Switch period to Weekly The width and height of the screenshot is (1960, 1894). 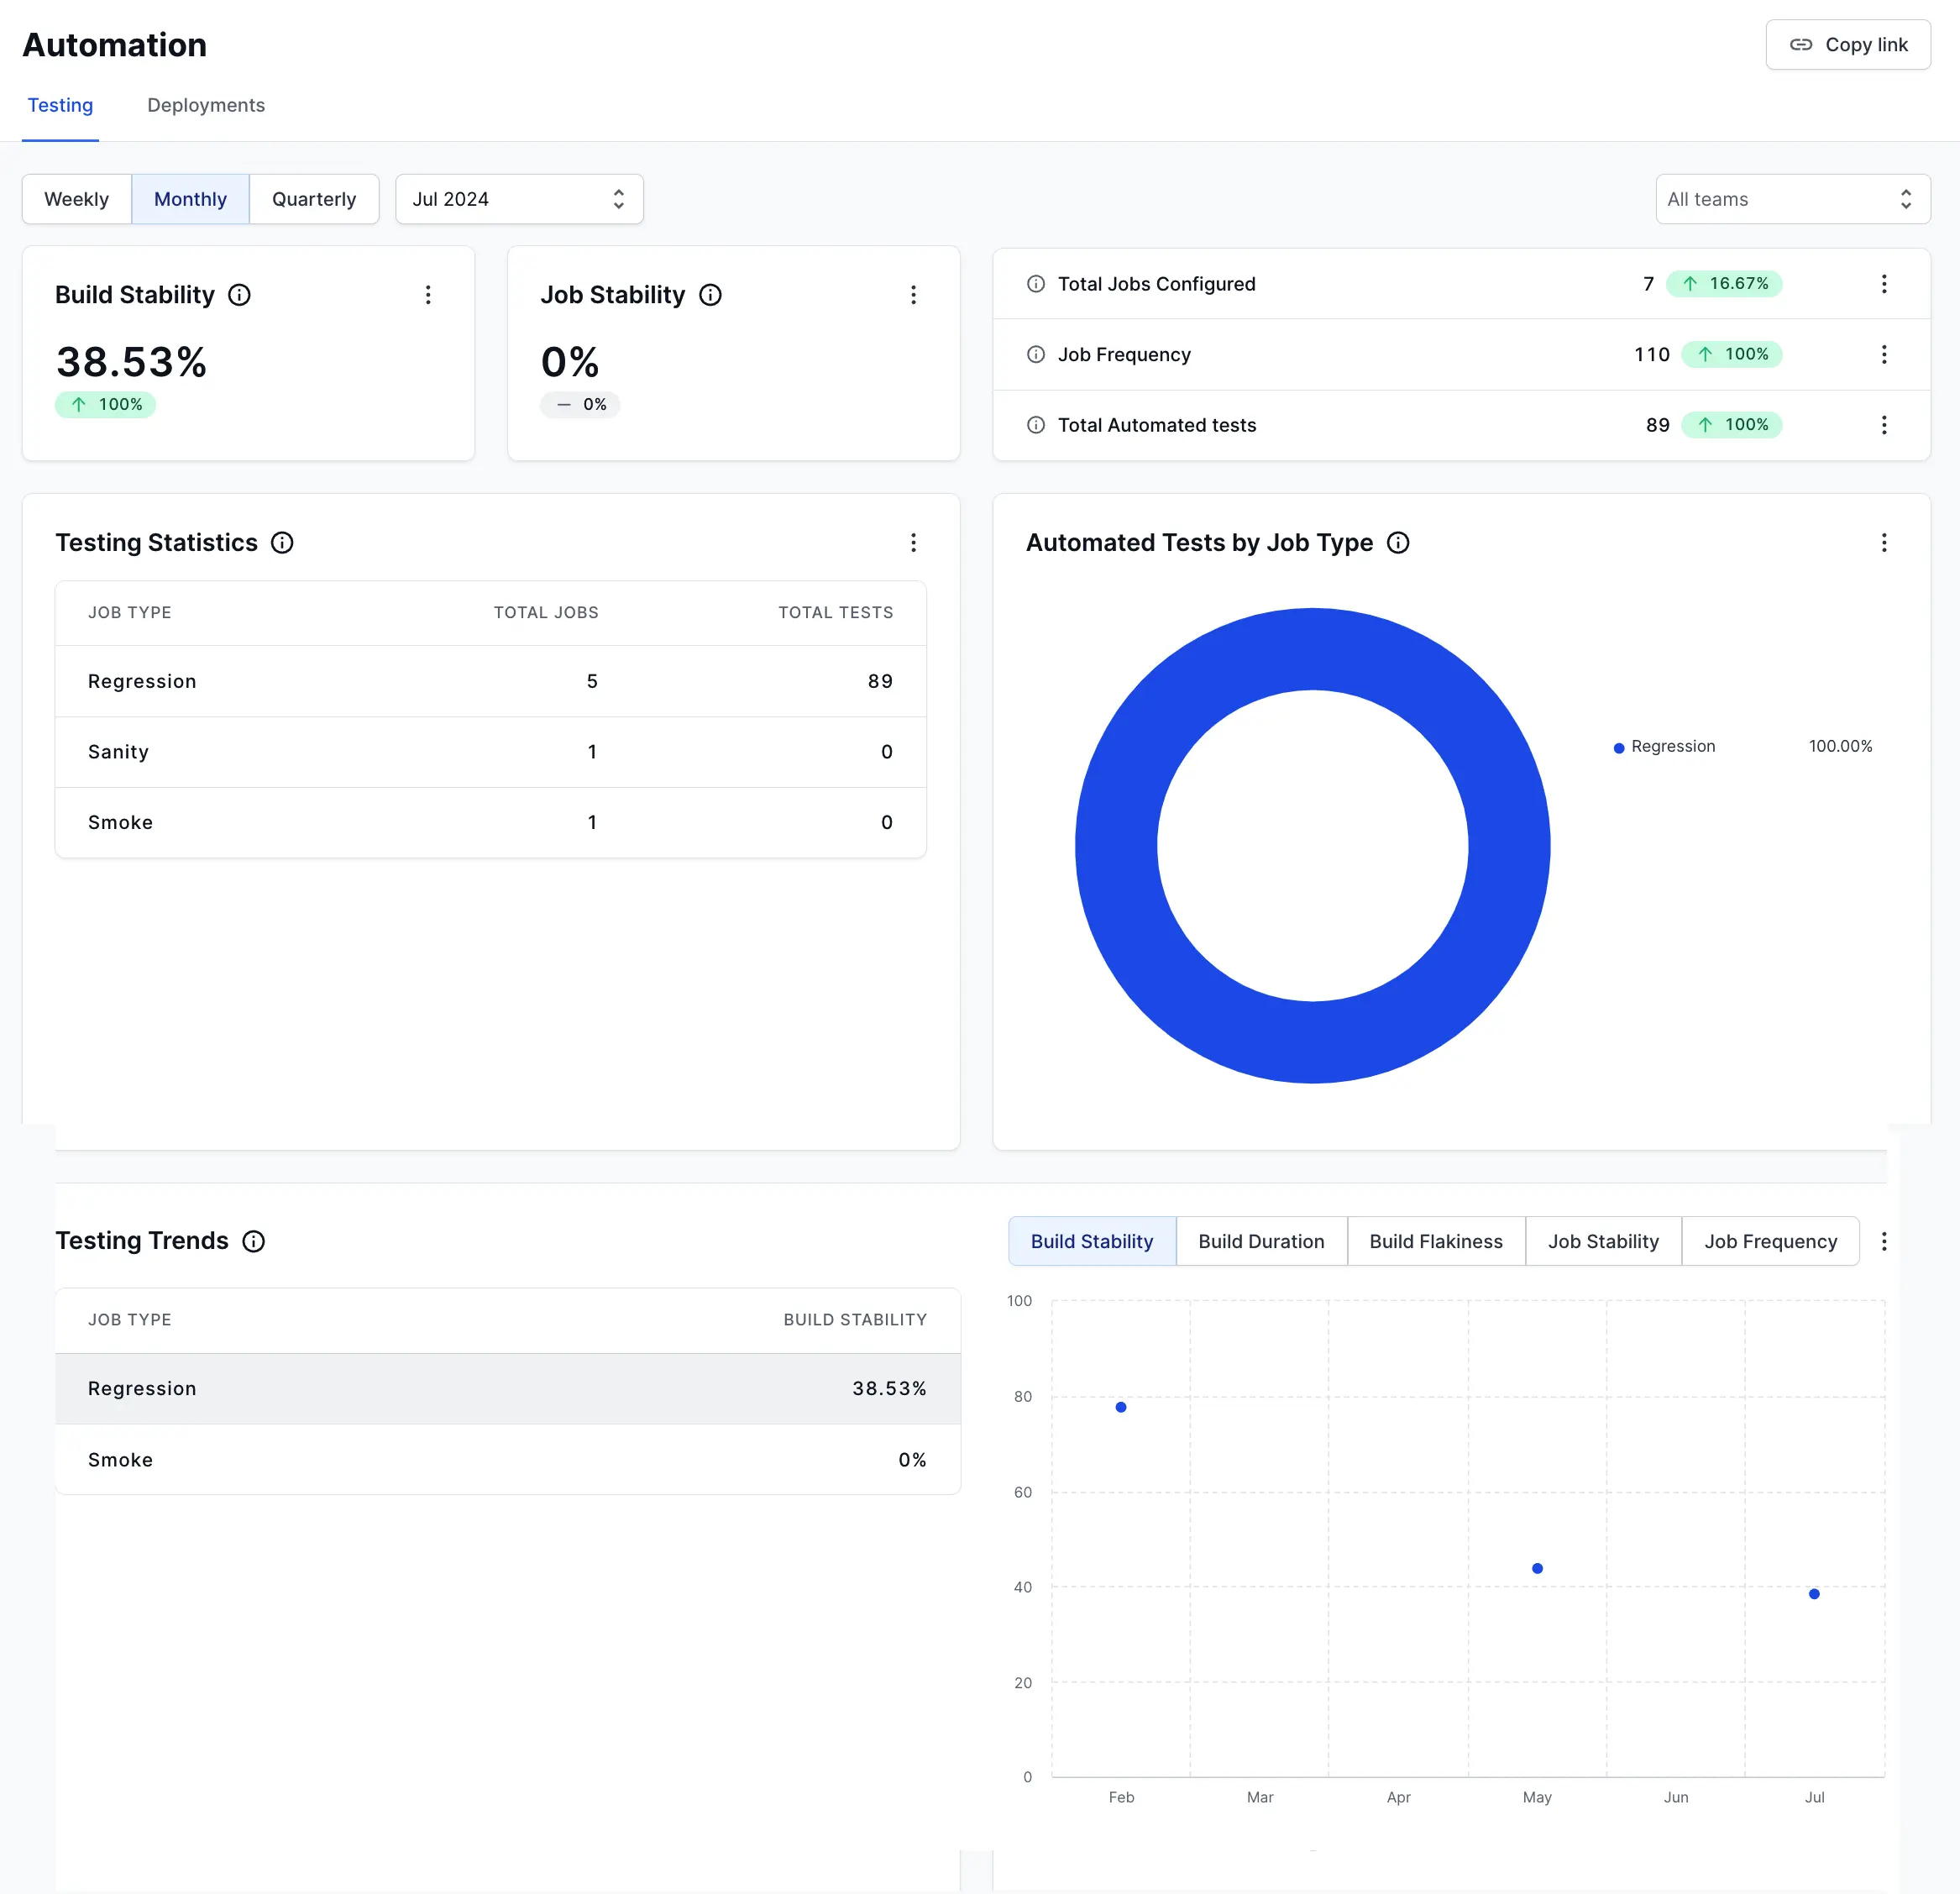click(77, 199)
